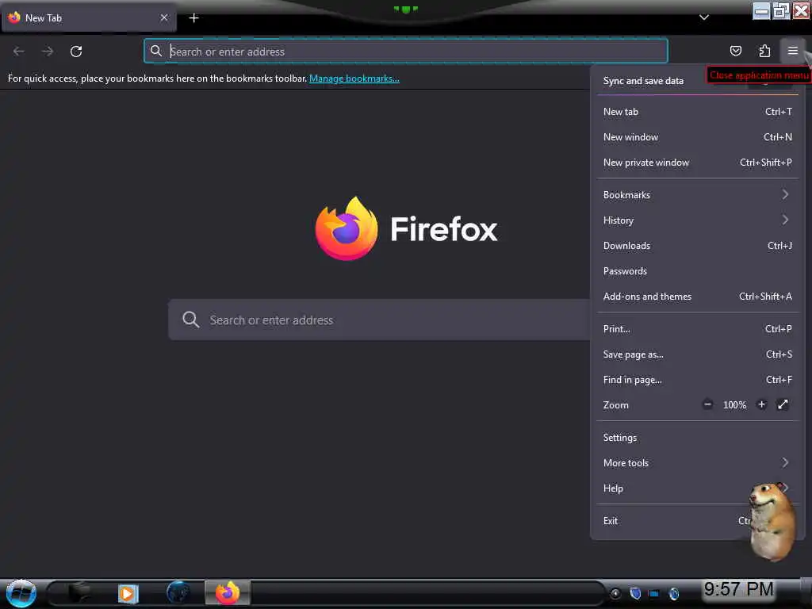This screenshot has width=812, height=609.
Task: Click the blue round tray icon beside clock
Action: tap(674, 593)
